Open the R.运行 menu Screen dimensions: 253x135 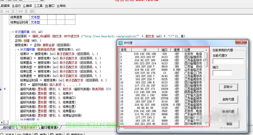tap(16, 6)
